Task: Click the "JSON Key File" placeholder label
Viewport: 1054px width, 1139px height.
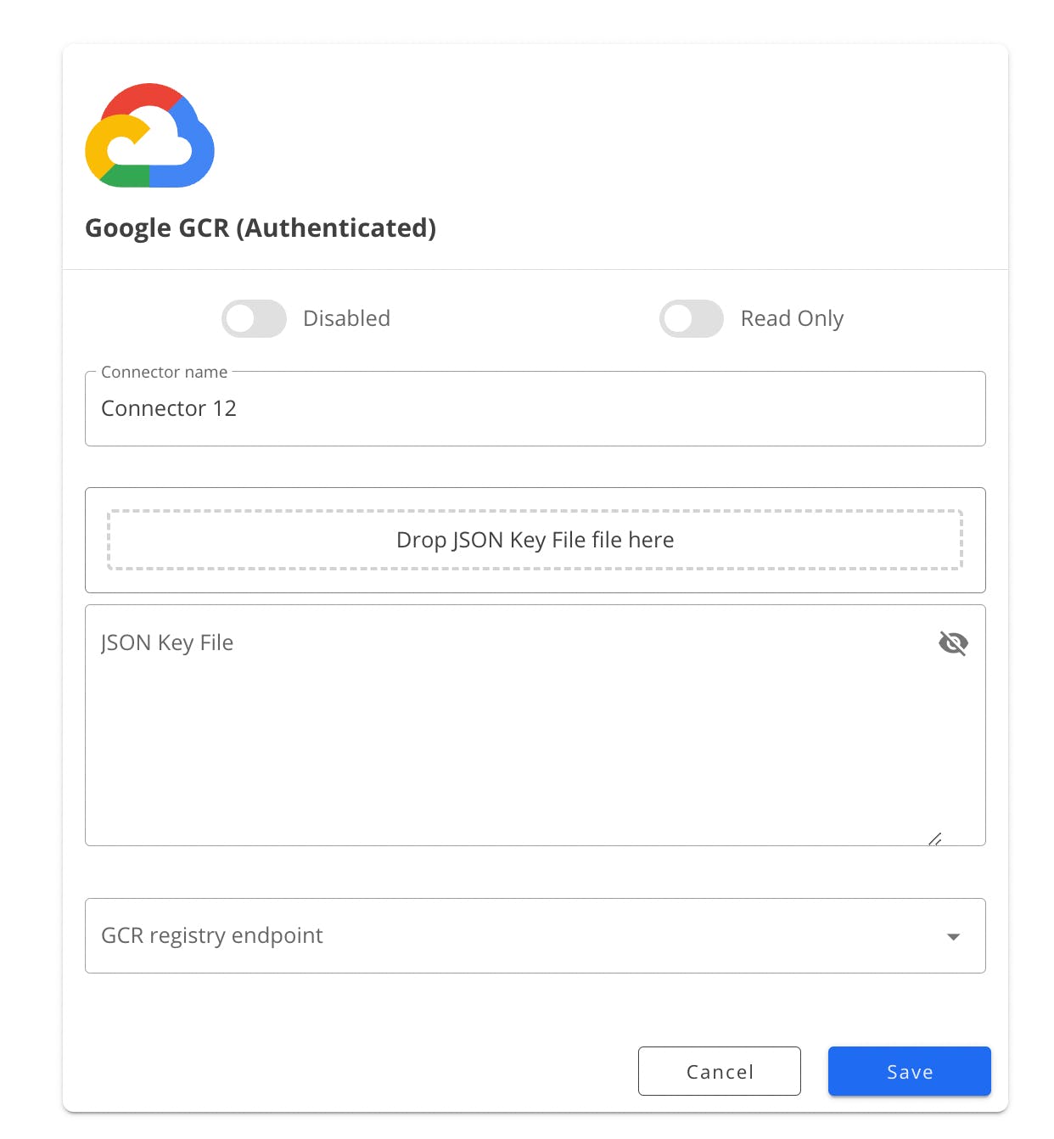Action: [167, 642]
